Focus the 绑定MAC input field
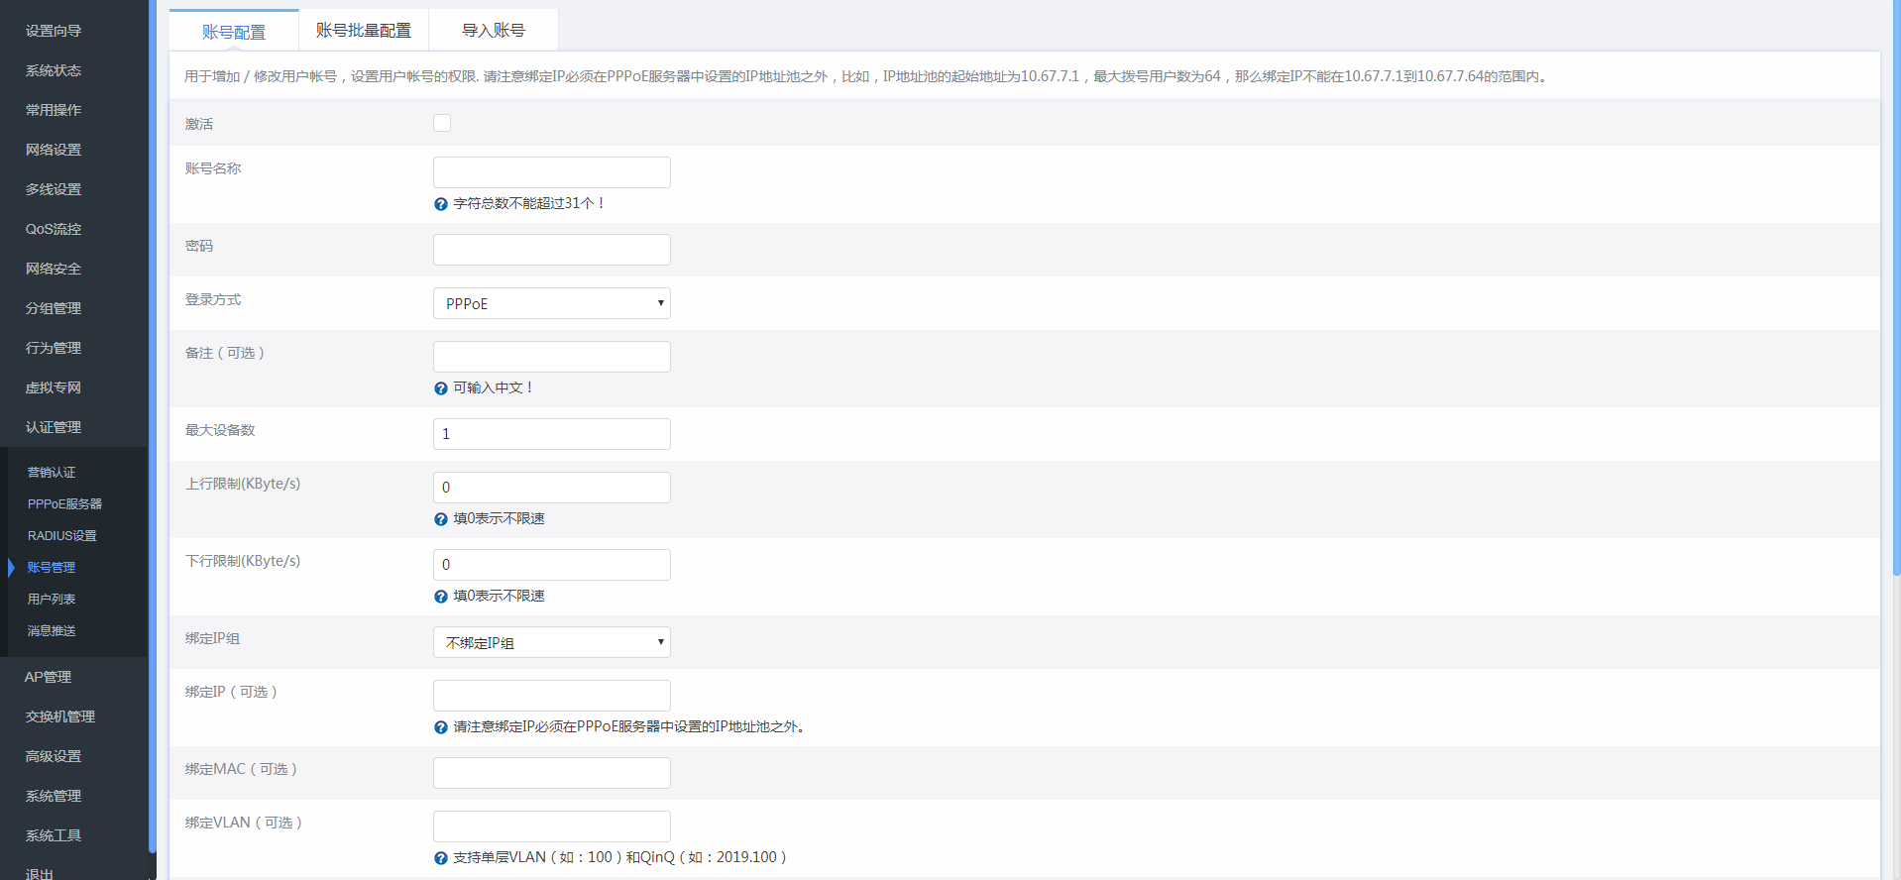The image size is (1901, 880). [x=552, y=773]
